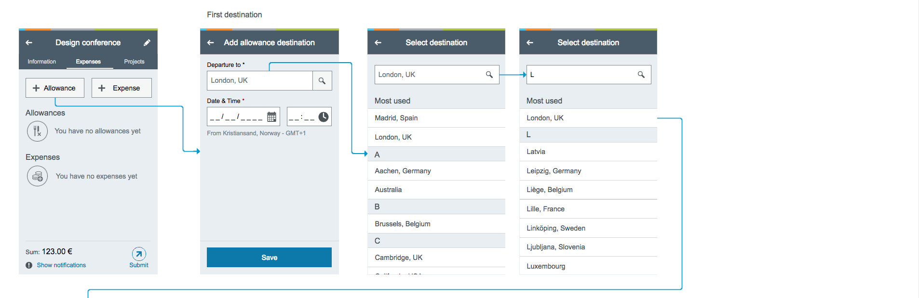The height and width of the screenshot is (298, 919).
Task: Save the allowance destination
Action: pyautogui.click(x=269, y=258)
